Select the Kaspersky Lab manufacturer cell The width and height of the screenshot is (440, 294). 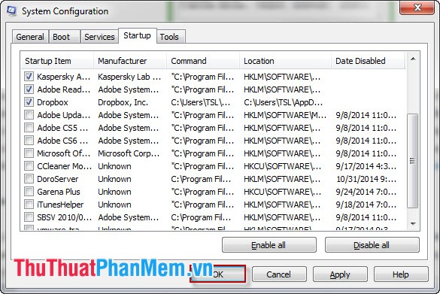pos(129,77)
